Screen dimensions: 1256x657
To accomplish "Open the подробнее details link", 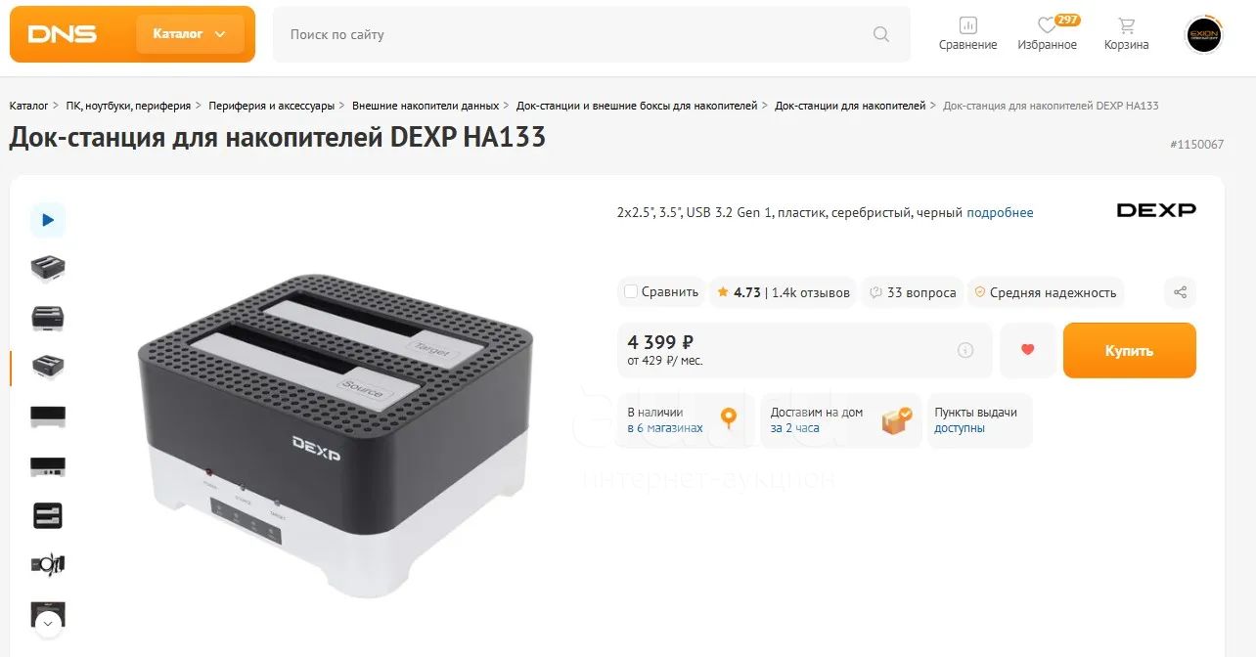I will click(1000, 212).
